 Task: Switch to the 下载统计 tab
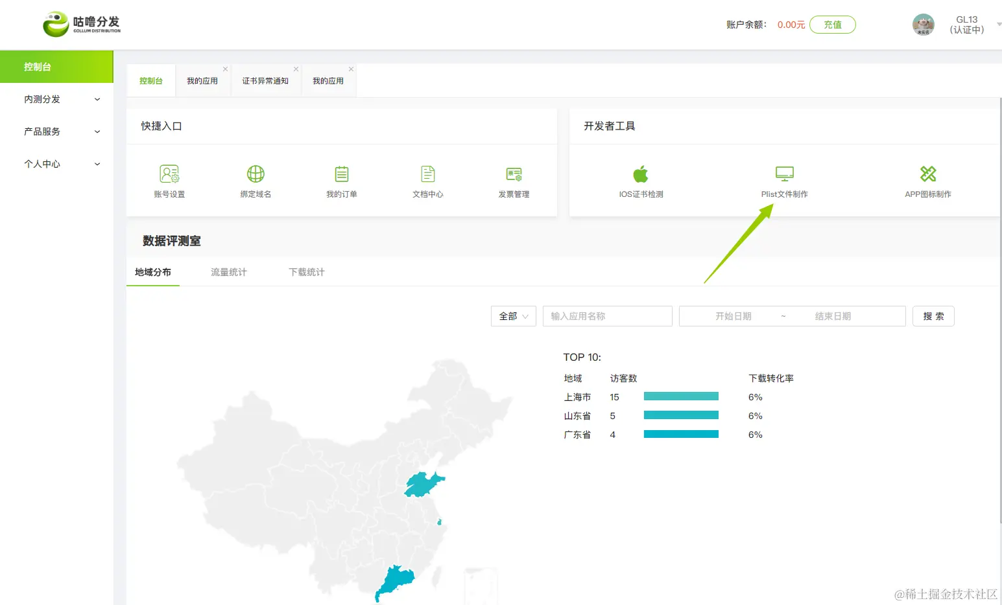(x=305, y=271)
